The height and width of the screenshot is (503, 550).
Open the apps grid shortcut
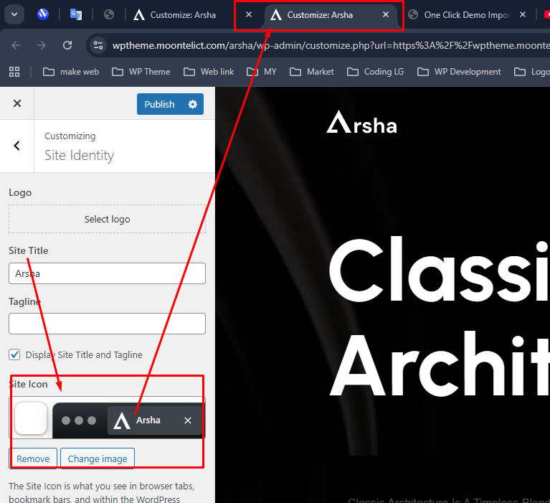pos(14,72)
